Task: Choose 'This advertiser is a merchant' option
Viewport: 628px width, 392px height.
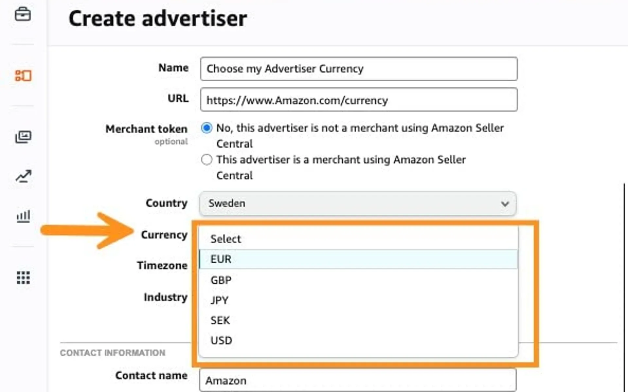Action: [207, 160]
